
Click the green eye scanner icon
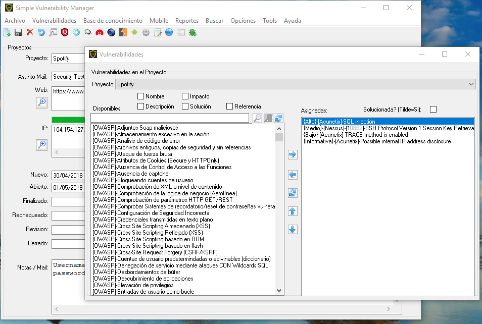click(x=88, y=32)
